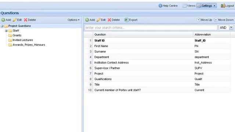Click the search criteria input field
The image size is (235, 132).
[151, 27]
